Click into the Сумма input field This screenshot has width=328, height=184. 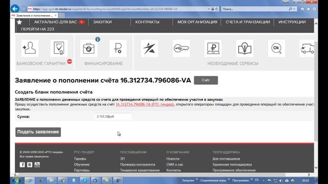tap(113, 117)
